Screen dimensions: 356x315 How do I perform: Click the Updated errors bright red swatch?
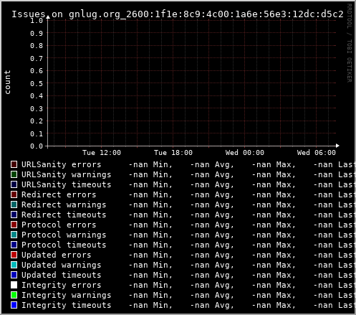click(14, 255)
